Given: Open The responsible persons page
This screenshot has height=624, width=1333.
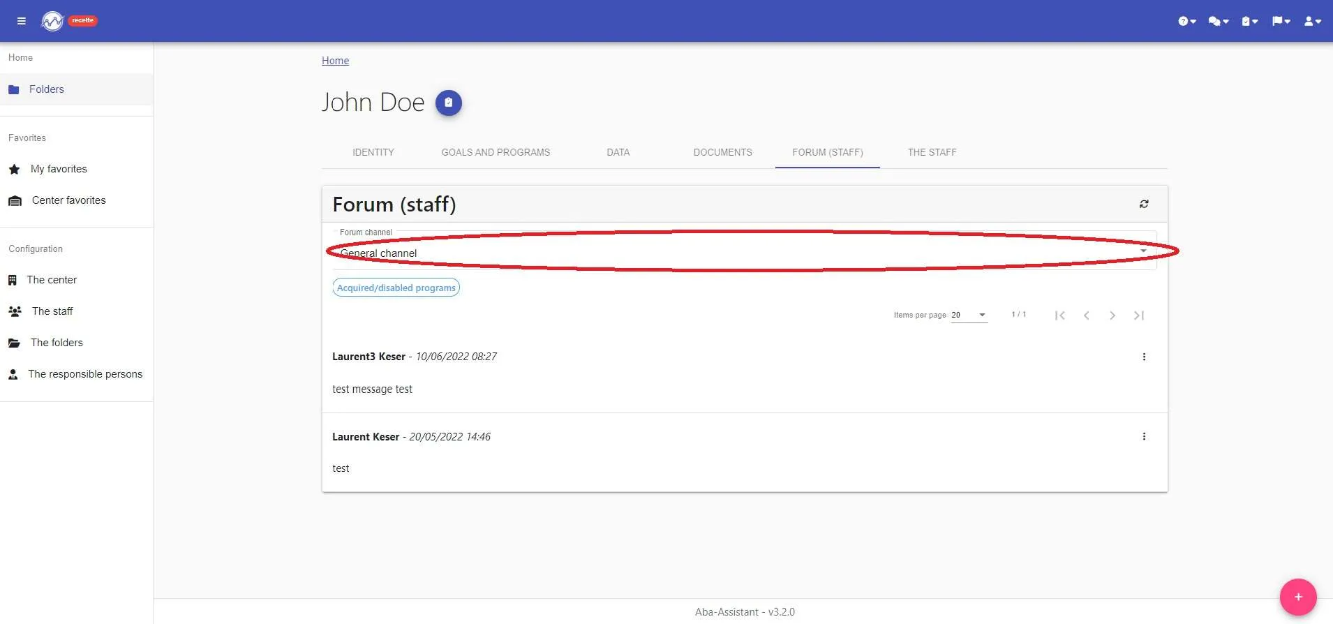Looking at the screenshot, I should [x=76, y=374].
